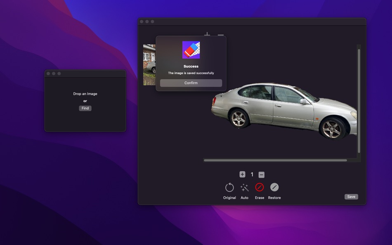Select the Restore pencil tool

(x=274, y=187)
